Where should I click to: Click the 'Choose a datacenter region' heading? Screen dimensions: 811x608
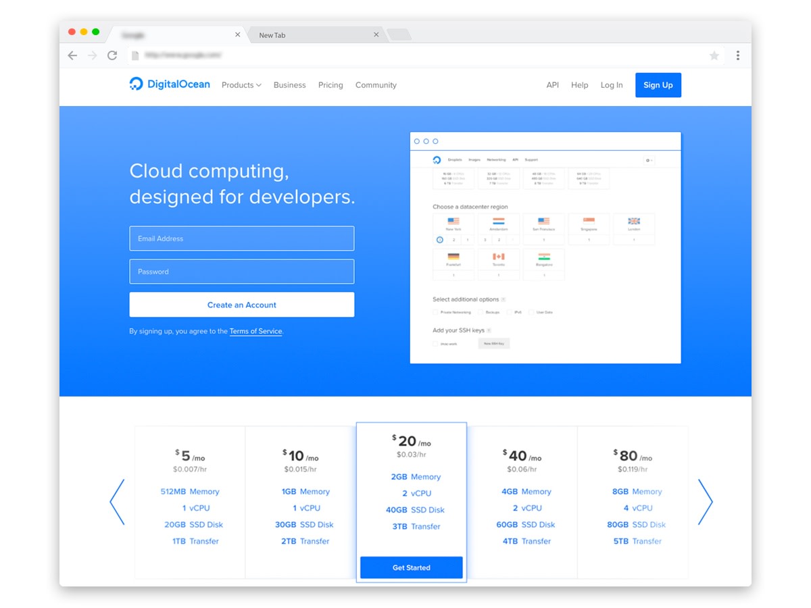point(470,207)
